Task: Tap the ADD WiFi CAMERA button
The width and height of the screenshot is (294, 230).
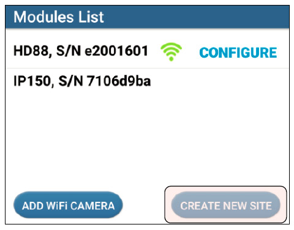Action: point(68,205)
